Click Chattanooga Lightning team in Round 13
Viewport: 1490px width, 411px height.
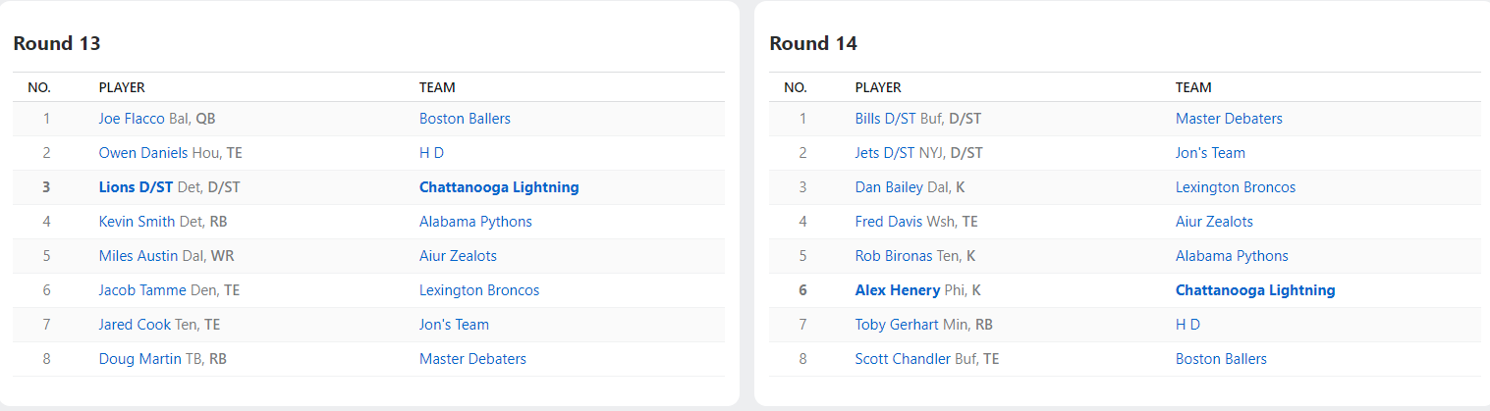coord(499,187)
